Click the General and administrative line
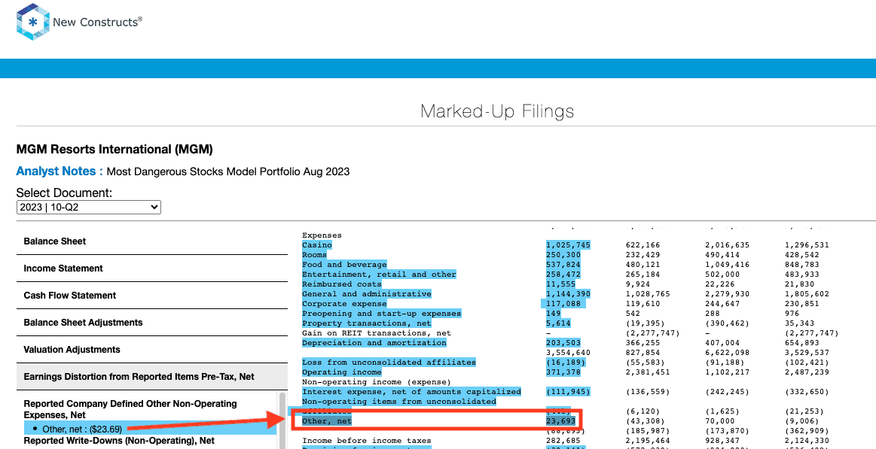 367,294
